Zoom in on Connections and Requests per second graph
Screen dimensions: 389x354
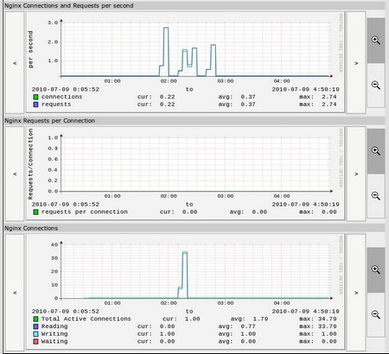376,41
